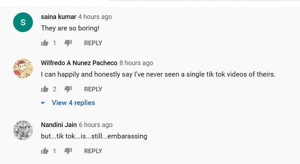Image resolution: width=300 pixels, height=164 pixels.
Task: Like saina kumar's comment
Action: (45, 43)
